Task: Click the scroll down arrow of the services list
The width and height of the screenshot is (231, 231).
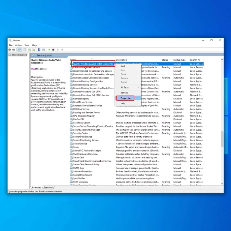Action: pos(222,184)
